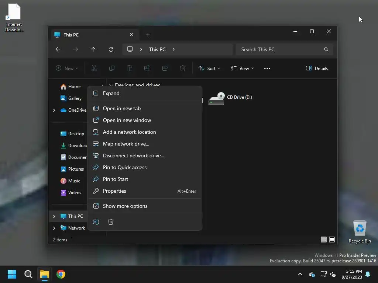The image size is (378, 283).
Task: Choose Expand in context menu
Action: pyautogui.click(x=145, y=93)
